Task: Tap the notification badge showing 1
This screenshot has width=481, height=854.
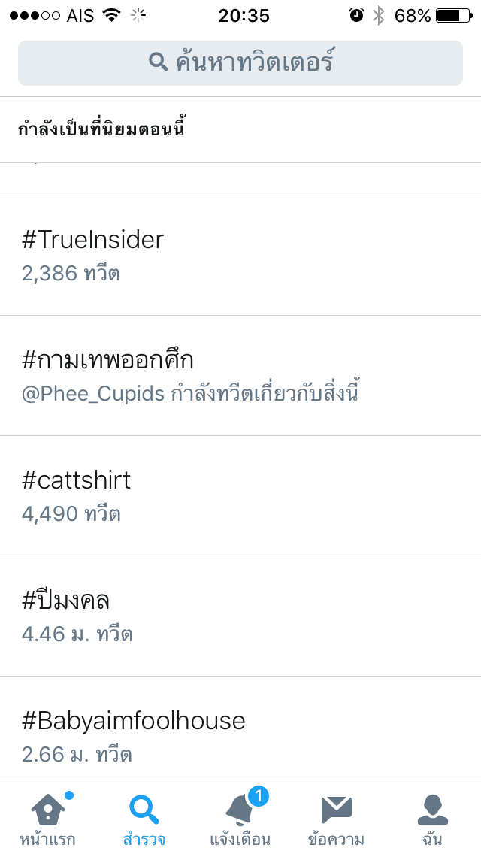Action: (258, 796)
